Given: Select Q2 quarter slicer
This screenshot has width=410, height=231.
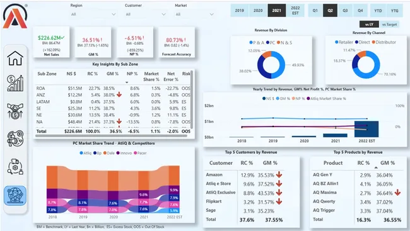Looking at the screenshot, I should click(331, 11).
